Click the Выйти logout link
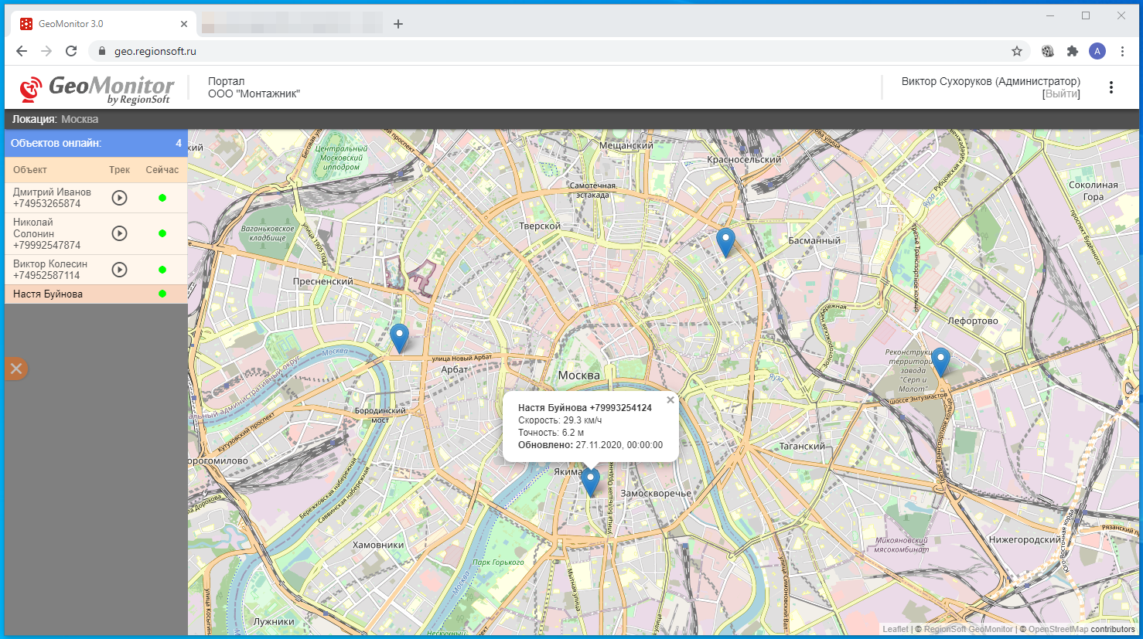 [1061, 94]
